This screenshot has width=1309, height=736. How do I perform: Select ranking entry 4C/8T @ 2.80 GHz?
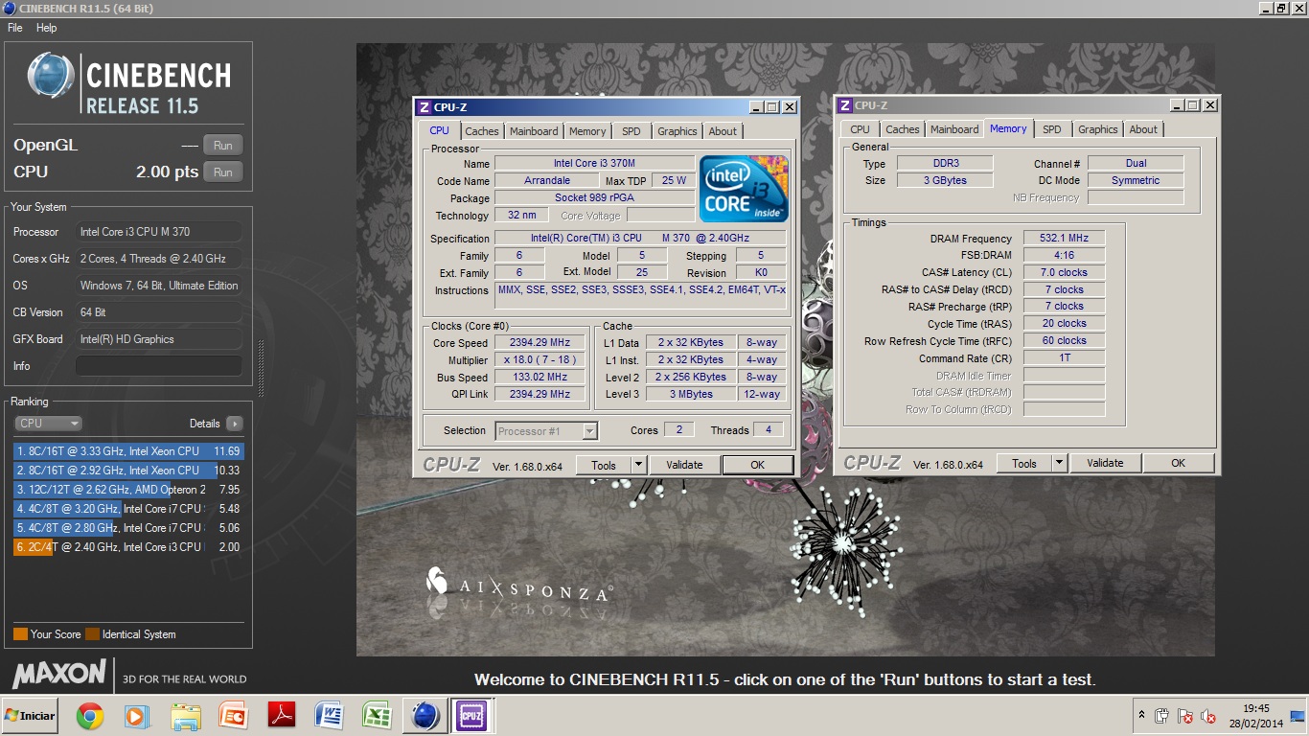click(x=128, y=528)
